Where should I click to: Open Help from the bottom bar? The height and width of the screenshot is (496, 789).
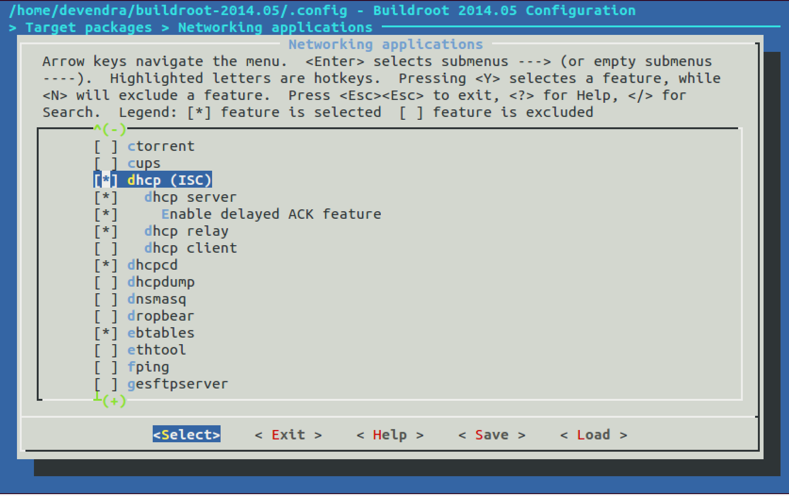(x=390, y=435)
